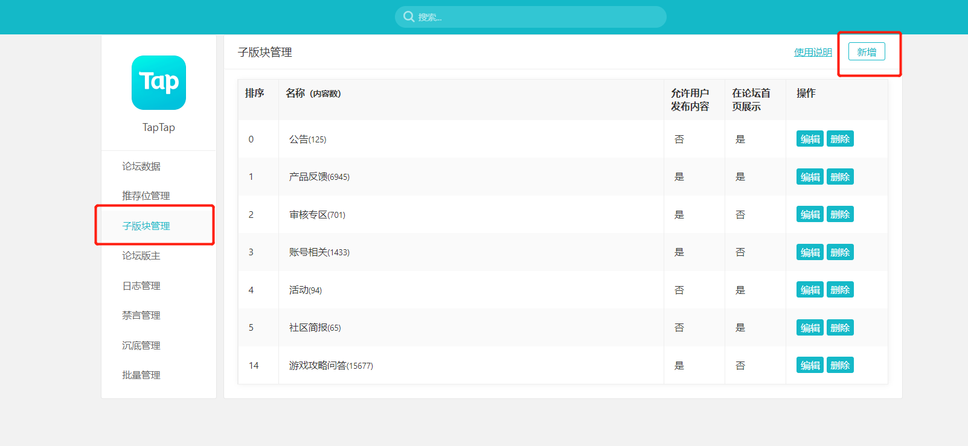This screenshot has height=446, width=968.
Task: Click the 新增 button
Action: tap(867, 52)
